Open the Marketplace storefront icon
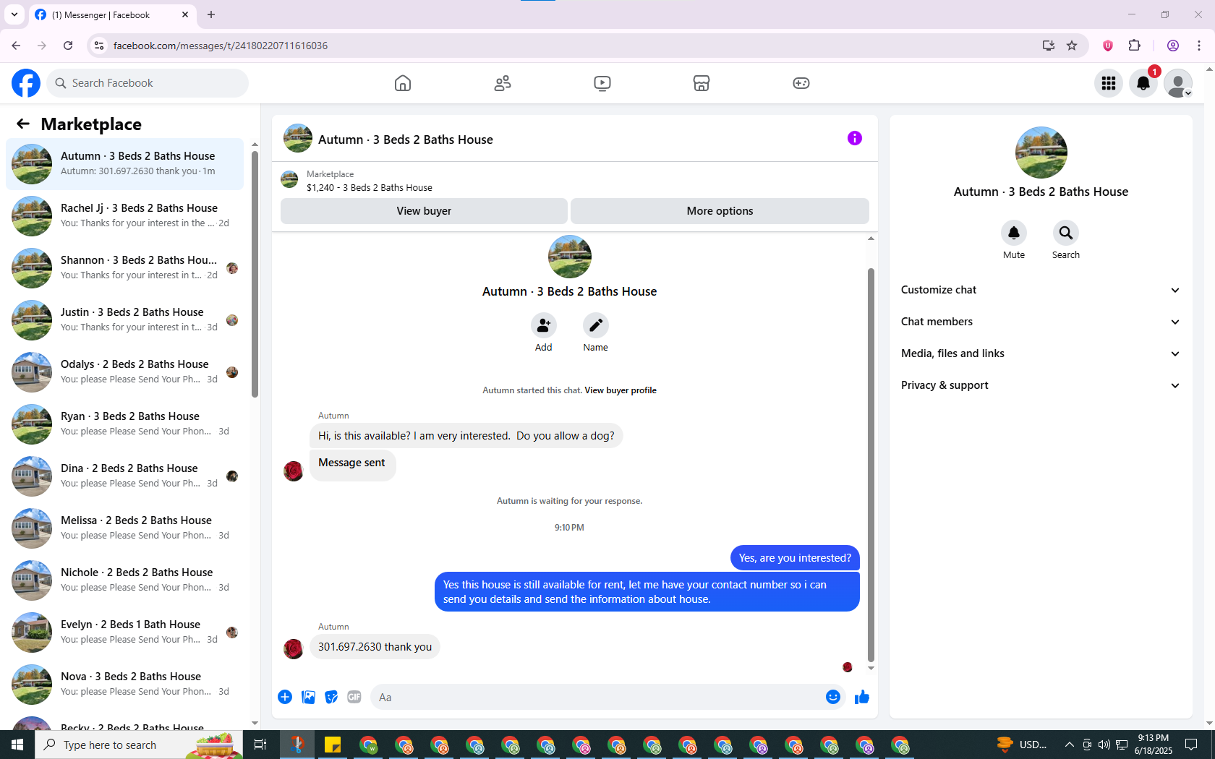 click(x=702, y=83)
